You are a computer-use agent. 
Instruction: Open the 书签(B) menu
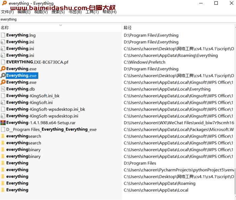[75, 12]
